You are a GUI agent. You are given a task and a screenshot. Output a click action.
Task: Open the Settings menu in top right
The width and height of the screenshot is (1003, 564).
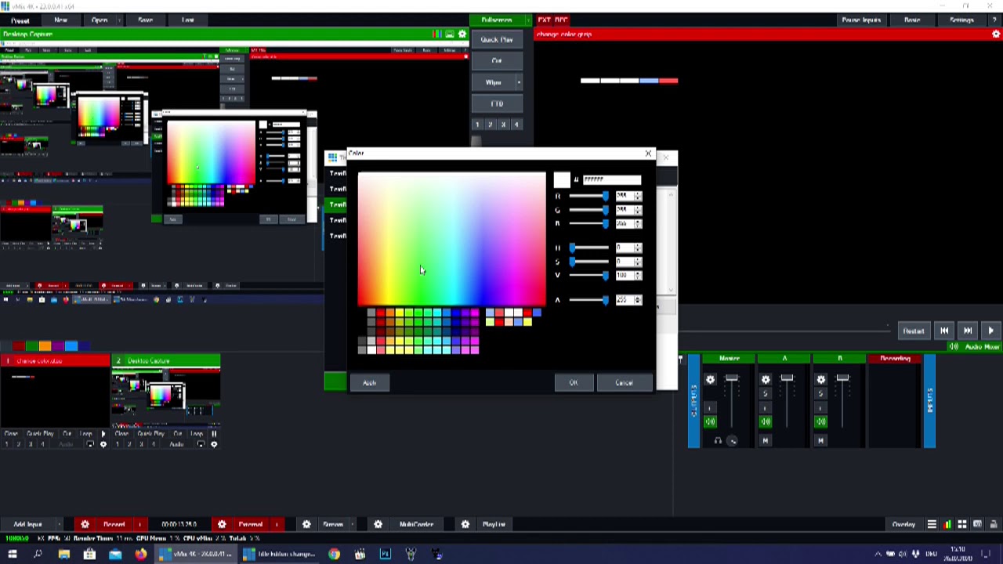(x=961, y=20)
